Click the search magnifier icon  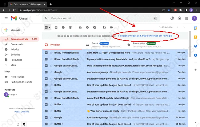click(46, 18)
